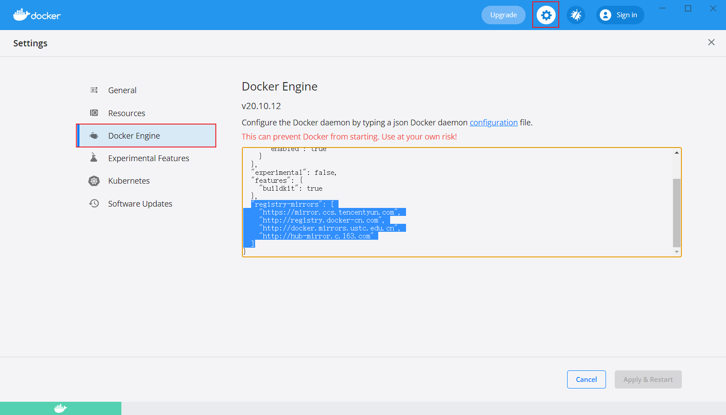
Task: Click the Experimental Features flask icon
Action: (94, 158)
